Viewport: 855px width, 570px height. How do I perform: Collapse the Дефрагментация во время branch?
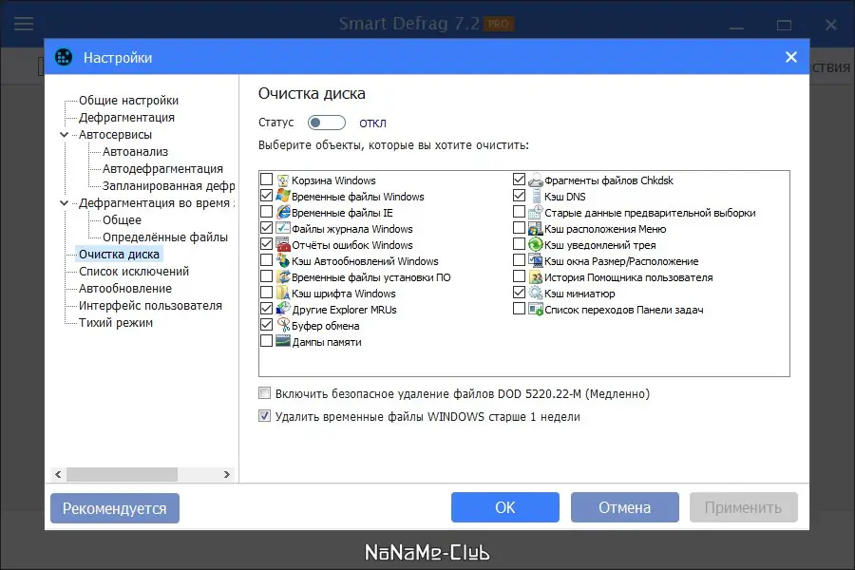(63, 202)
